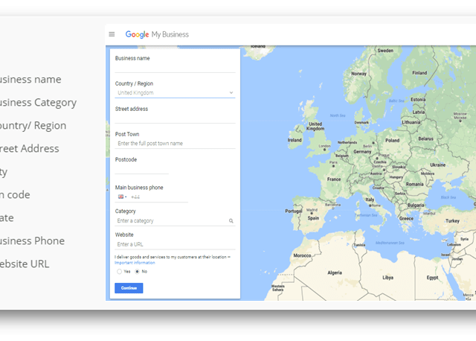Focus the Business name input field
The height and width of the screenshot is (341, 476).
point(174,67)
